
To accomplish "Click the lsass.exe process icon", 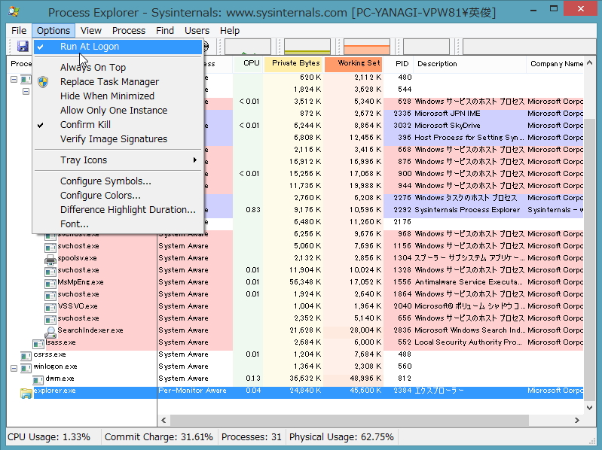I will point(38,344).
